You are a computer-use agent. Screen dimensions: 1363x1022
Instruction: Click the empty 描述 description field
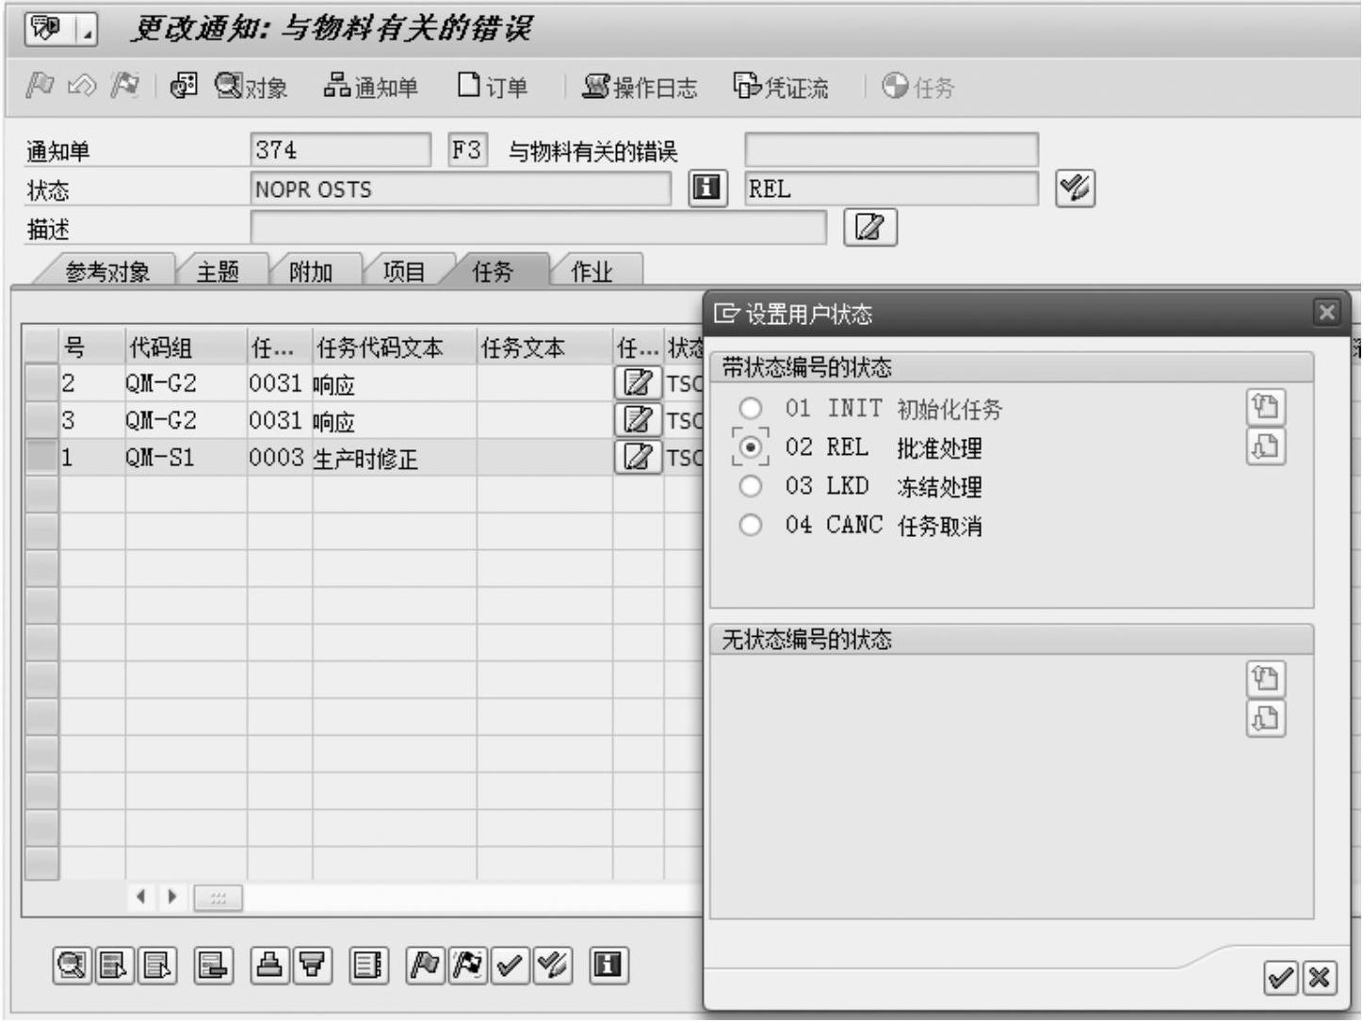coord(538,228)
